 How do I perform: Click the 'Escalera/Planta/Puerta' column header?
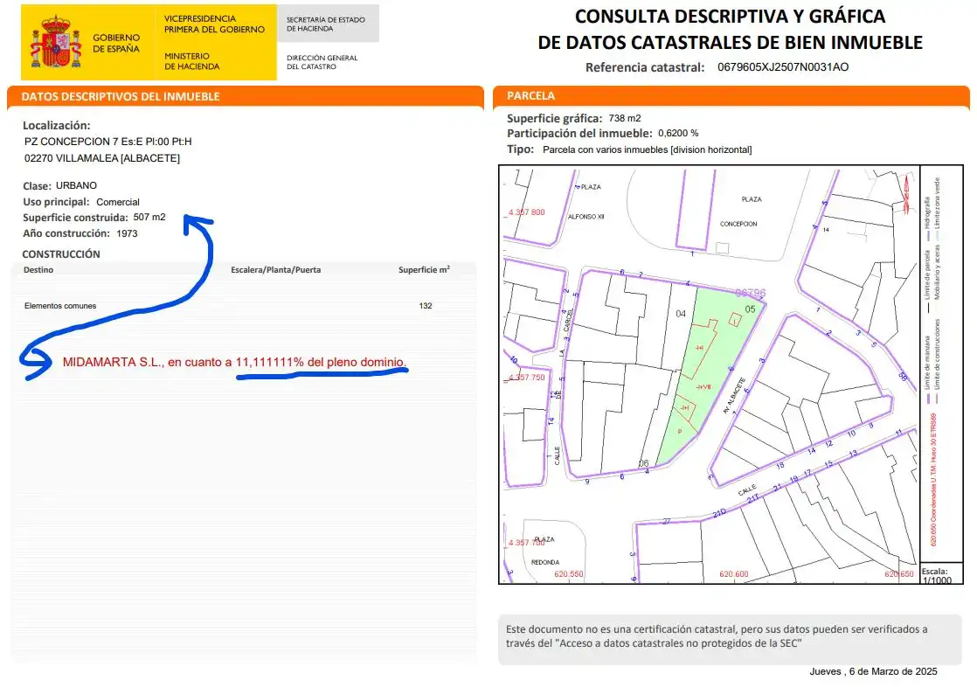(276, 270)
